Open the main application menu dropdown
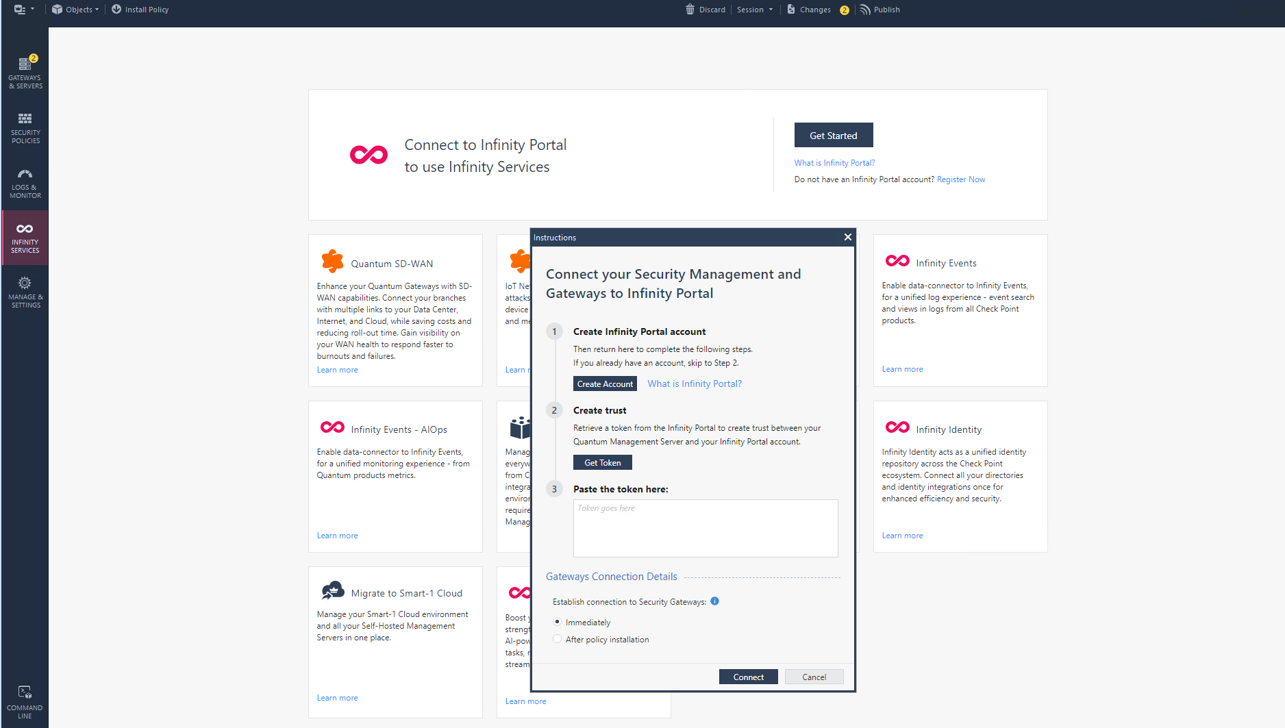This screenshot has height=728, width=1285. tap(24, 10)
